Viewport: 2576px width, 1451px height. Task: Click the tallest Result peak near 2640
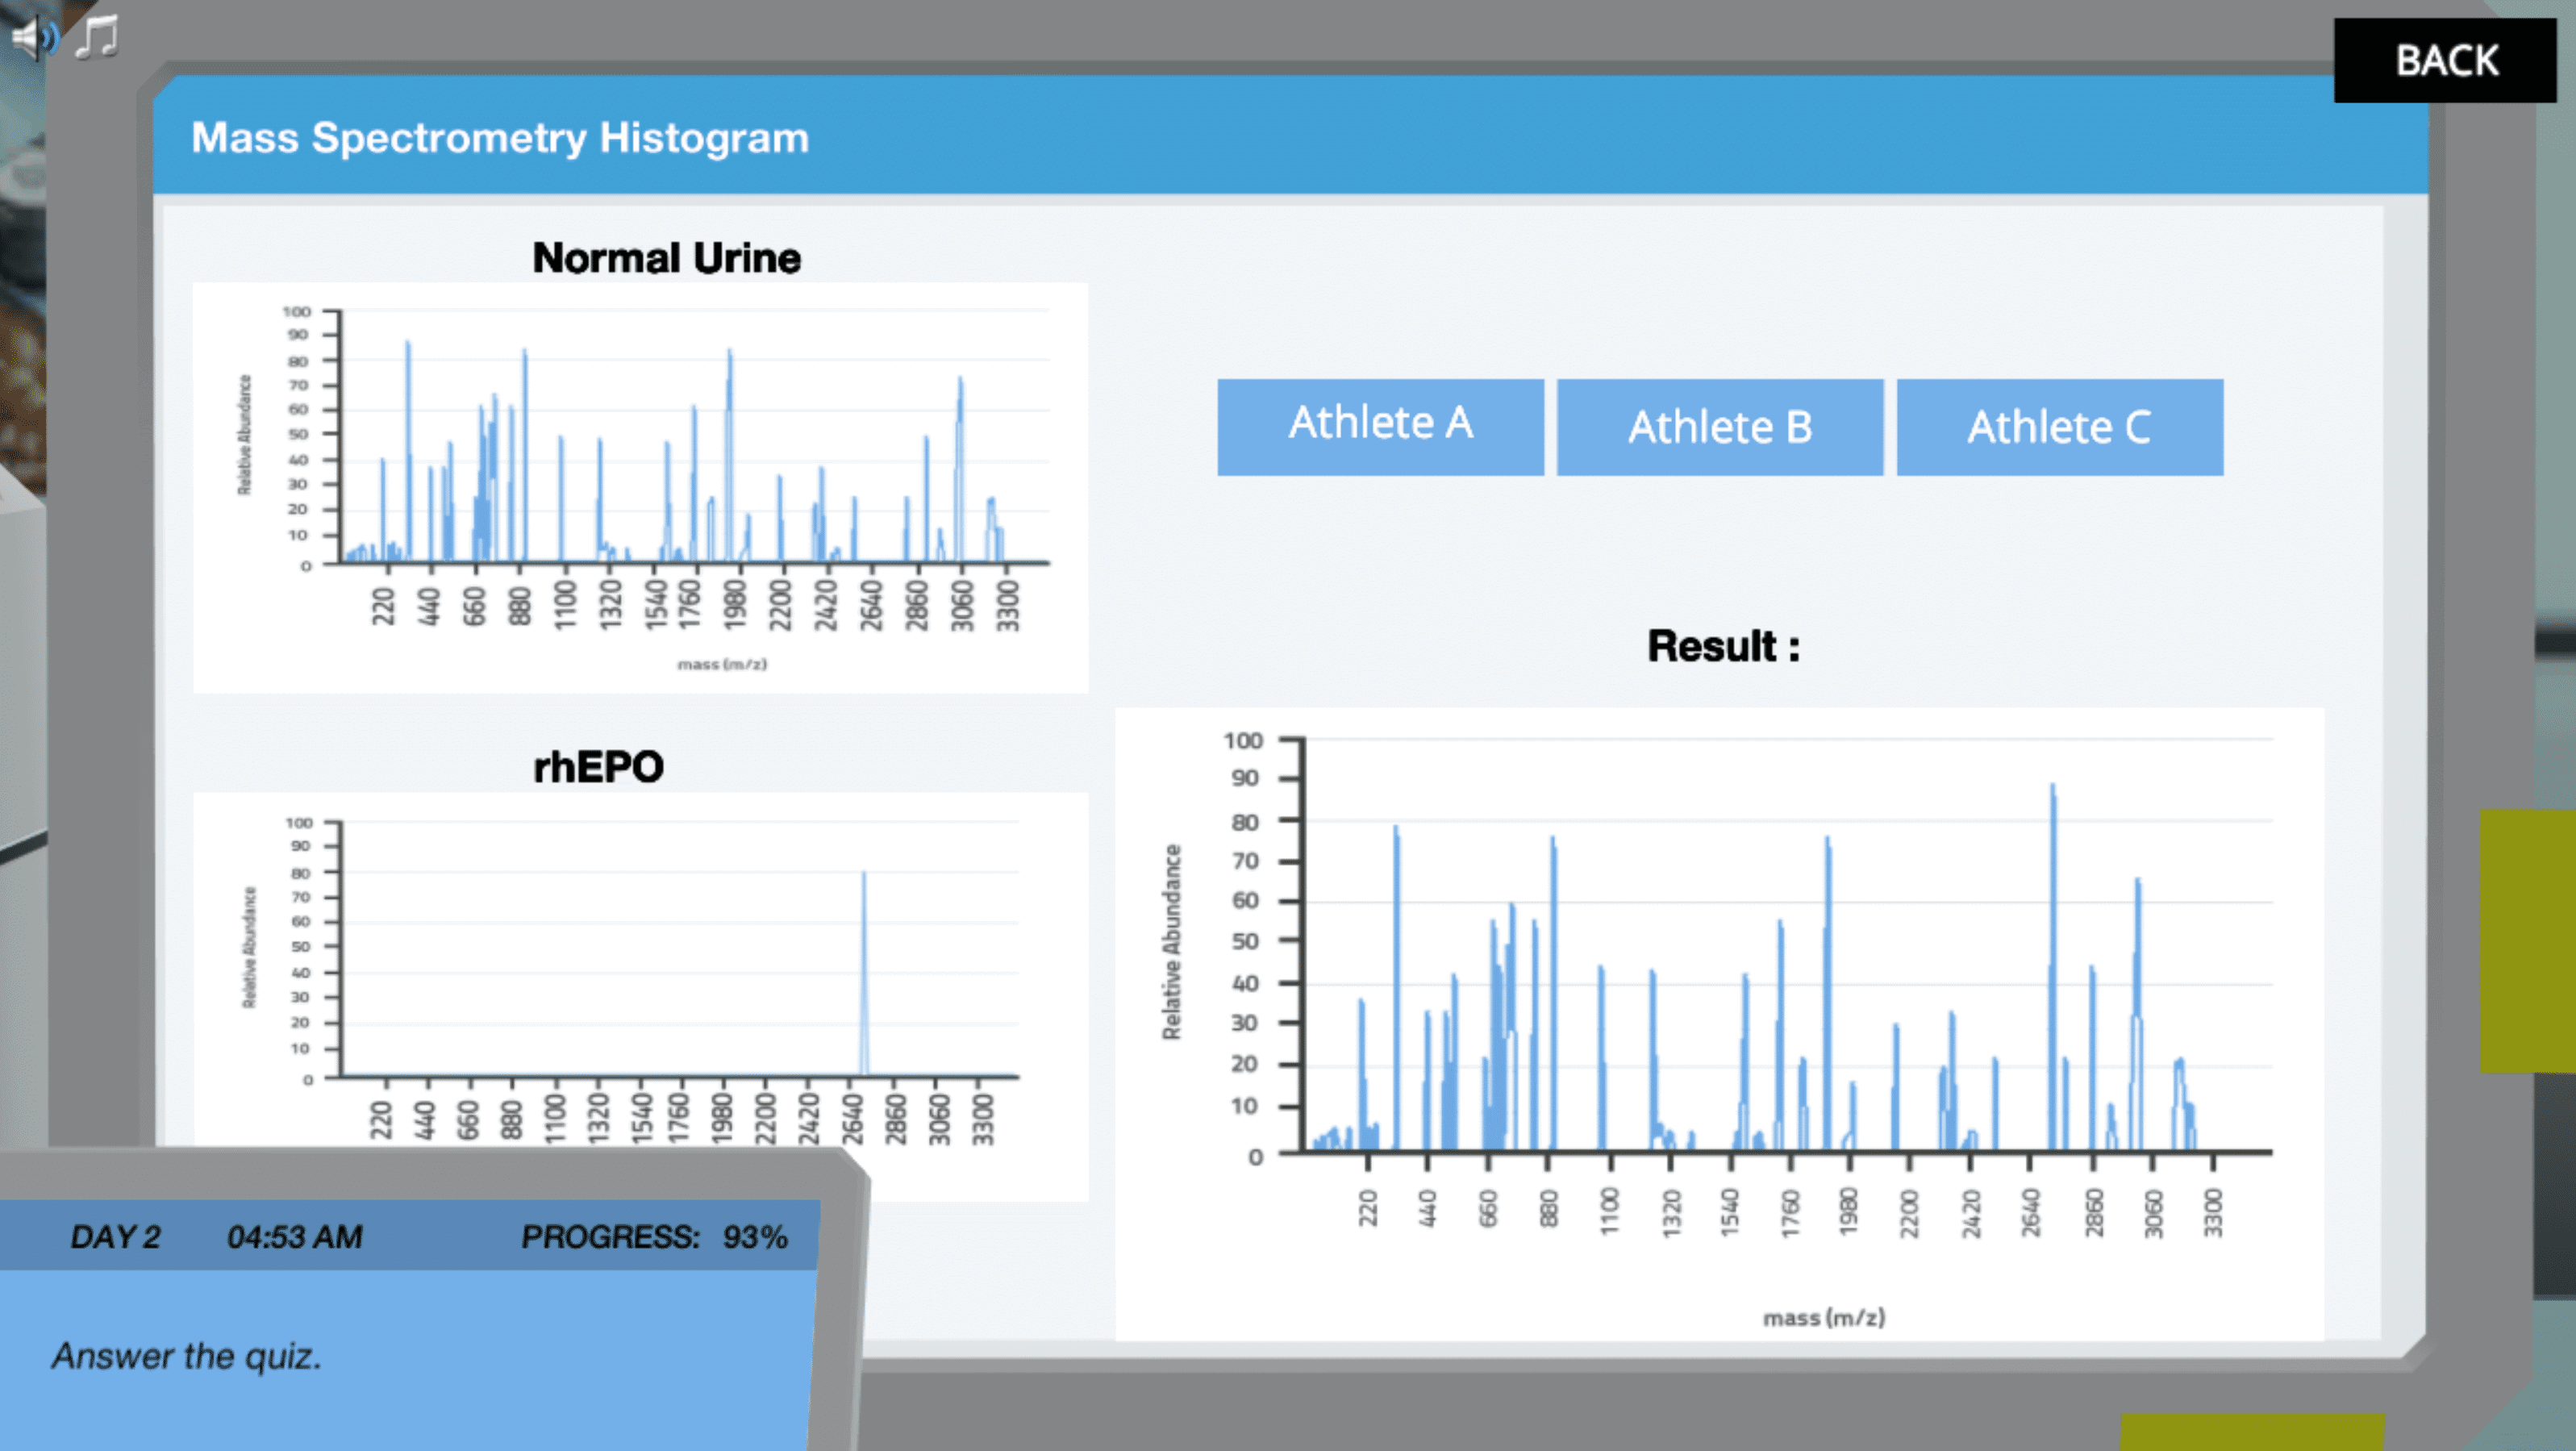[x=2053, y=900]
